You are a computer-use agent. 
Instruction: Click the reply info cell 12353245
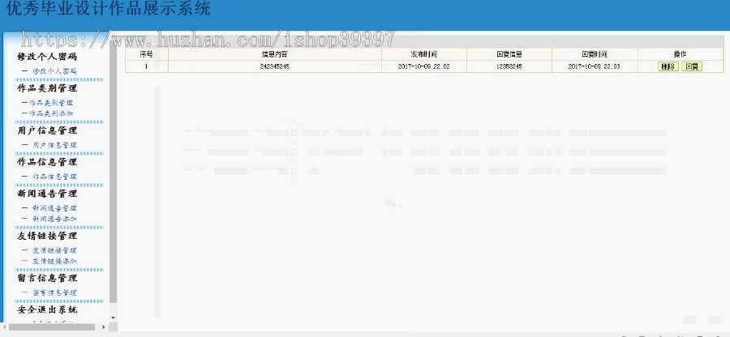(x=509, y=66)
